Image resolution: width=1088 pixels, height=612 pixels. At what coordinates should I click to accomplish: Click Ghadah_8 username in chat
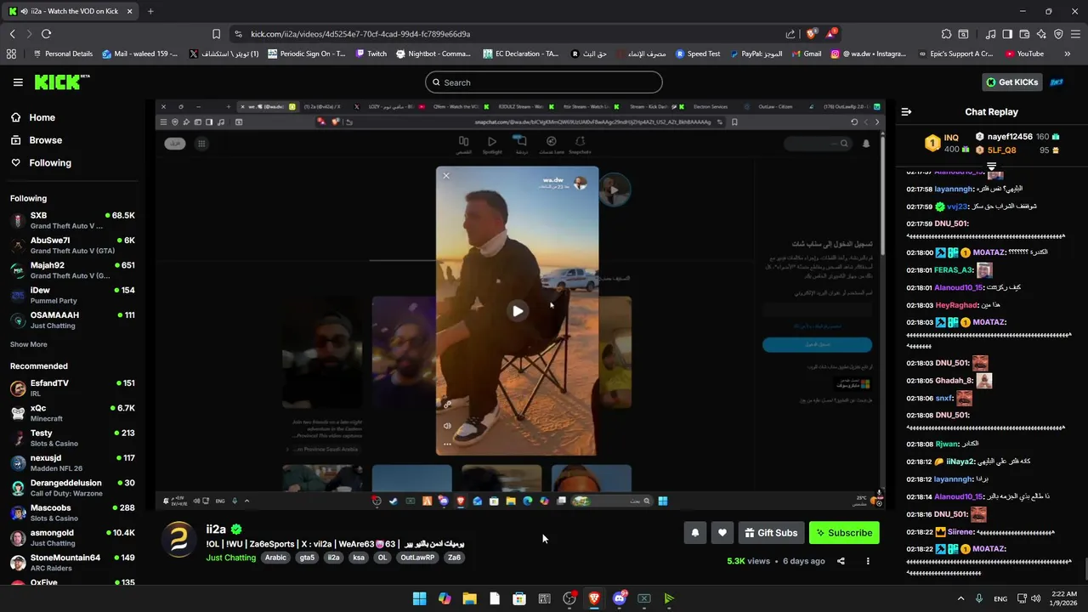pyautogui.click(x=954, y=381)
